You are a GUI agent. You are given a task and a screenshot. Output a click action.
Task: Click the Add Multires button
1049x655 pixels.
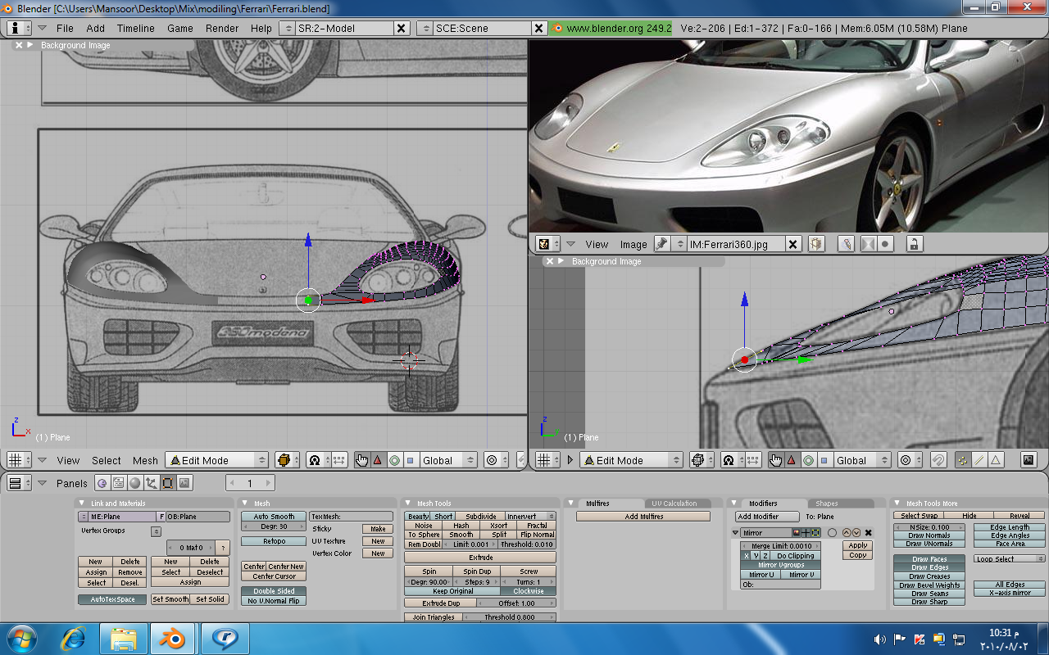(x=643, y=517)
